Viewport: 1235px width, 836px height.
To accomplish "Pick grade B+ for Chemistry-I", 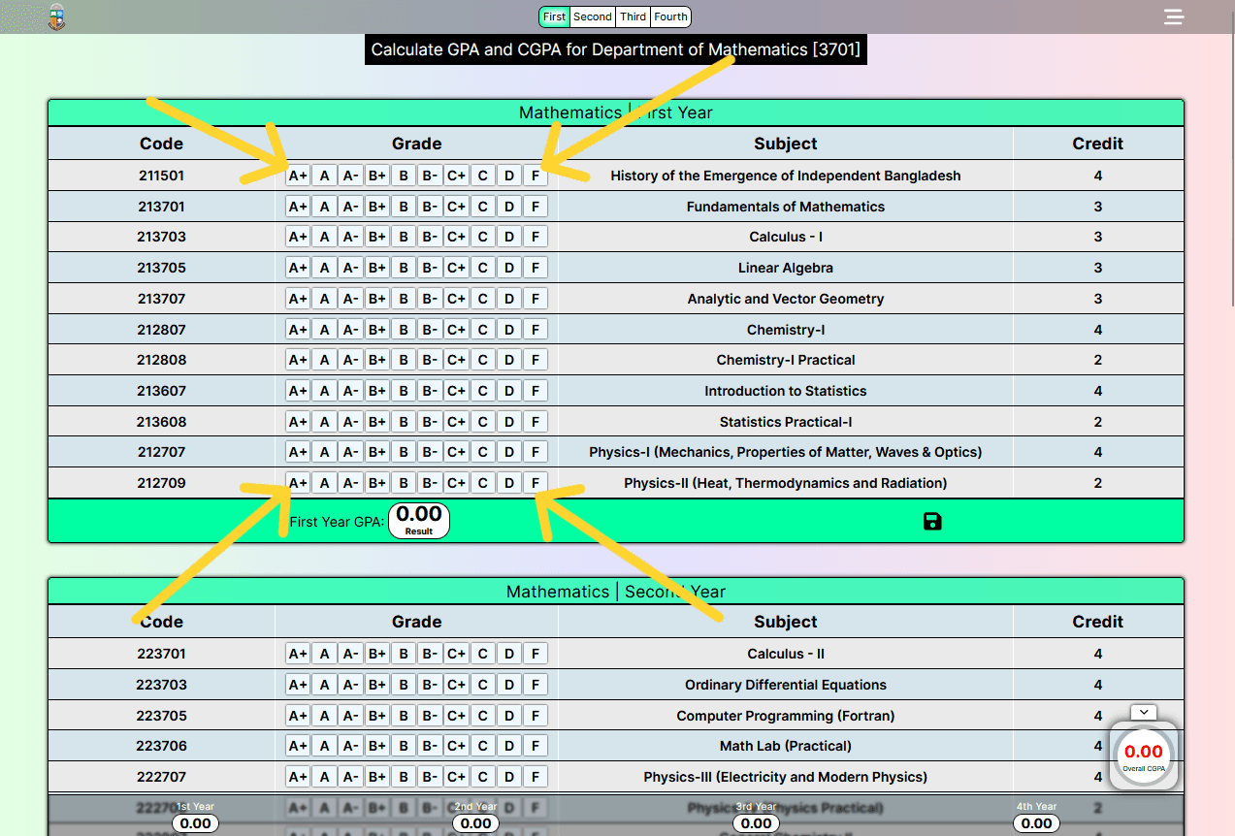I will tap(376, 330).
